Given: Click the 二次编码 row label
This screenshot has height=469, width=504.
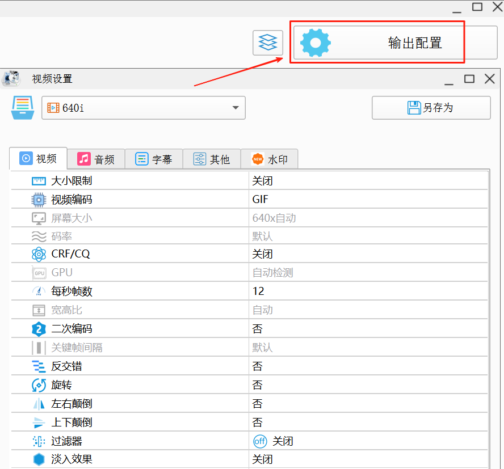Looking at the screenshot, I should pos(72,328).
